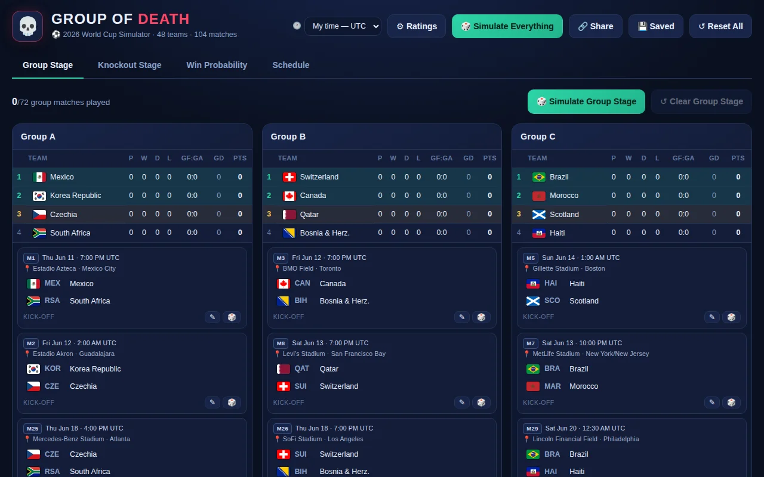The height and width of the screenshot is (477, 764).
Task: Open the Knockout Stage tab
Action: [130, 65]
